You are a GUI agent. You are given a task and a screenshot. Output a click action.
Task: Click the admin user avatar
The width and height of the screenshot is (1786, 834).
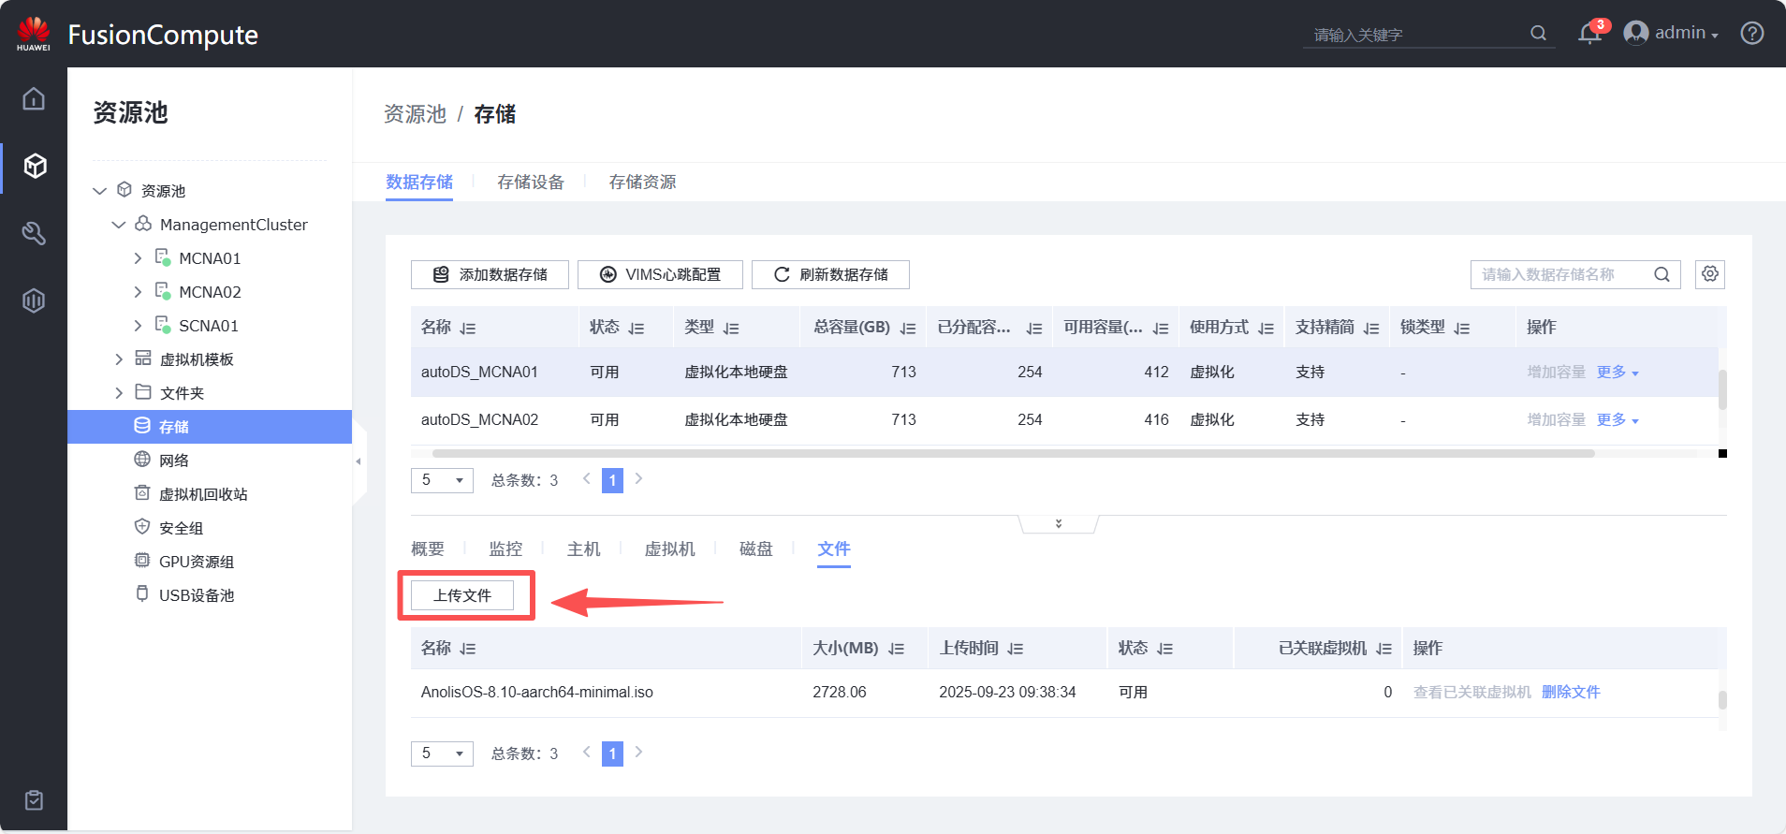point(1636,33)
